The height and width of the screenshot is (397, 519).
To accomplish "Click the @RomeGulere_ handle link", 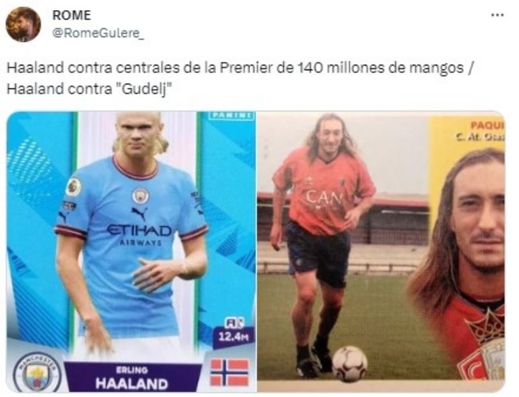I will pyautogui.click(x=98, y=33).
